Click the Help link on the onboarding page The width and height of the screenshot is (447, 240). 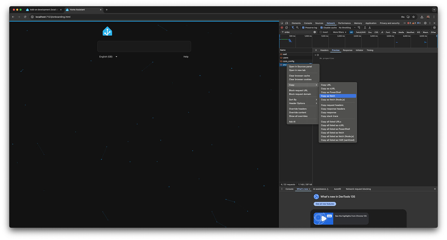[186, 56]
